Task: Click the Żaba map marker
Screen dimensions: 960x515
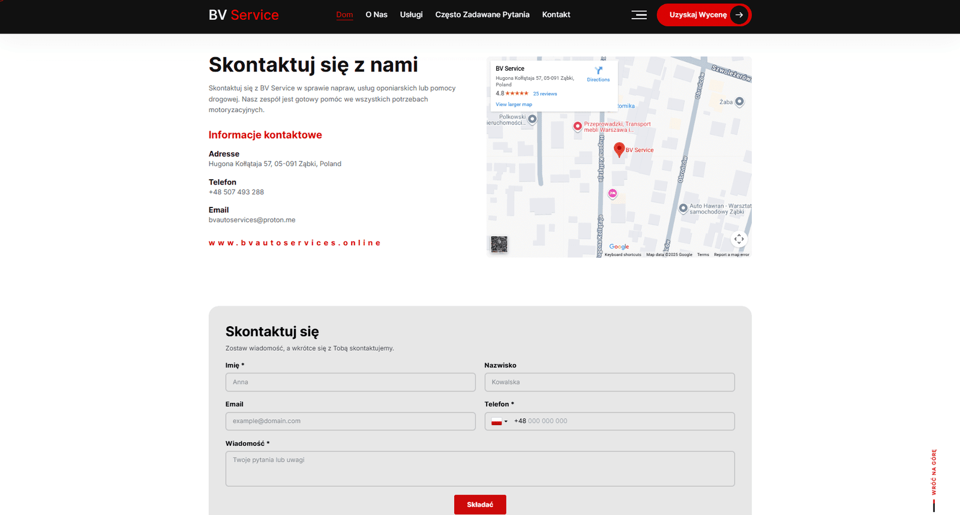Action: 739,102
